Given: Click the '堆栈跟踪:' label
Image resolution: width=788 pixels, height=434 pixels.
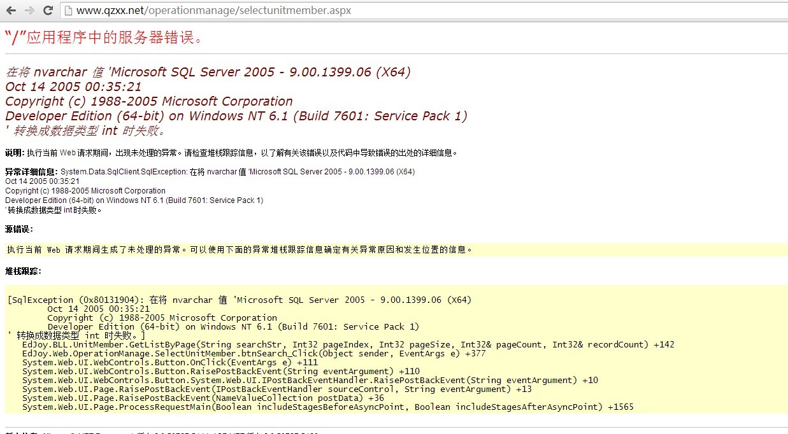Looking at the screenshot, I should (23, 271).
